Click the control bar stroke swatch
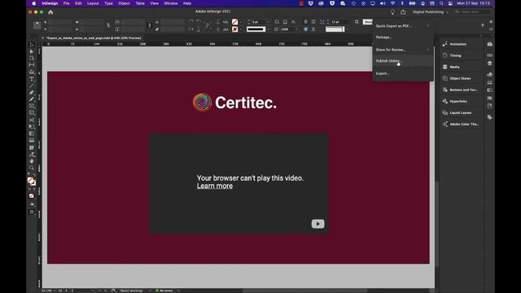Image resolution: width=521 pixels, height=293 pixels. point(235,29)
